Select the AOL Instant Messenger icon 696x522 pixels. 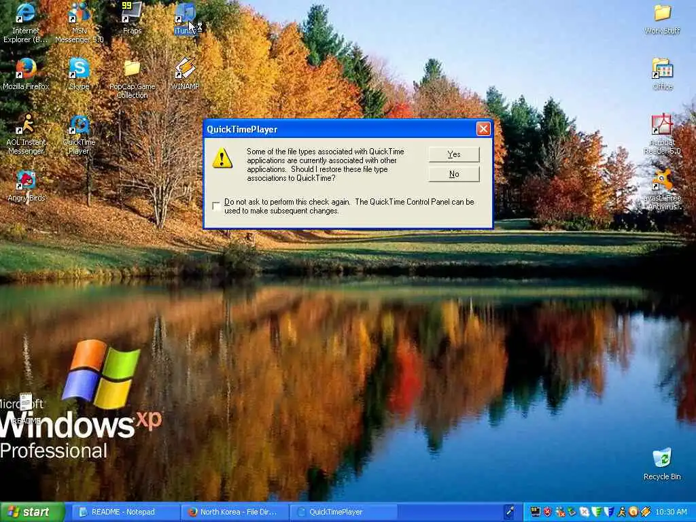pos(26,135)
